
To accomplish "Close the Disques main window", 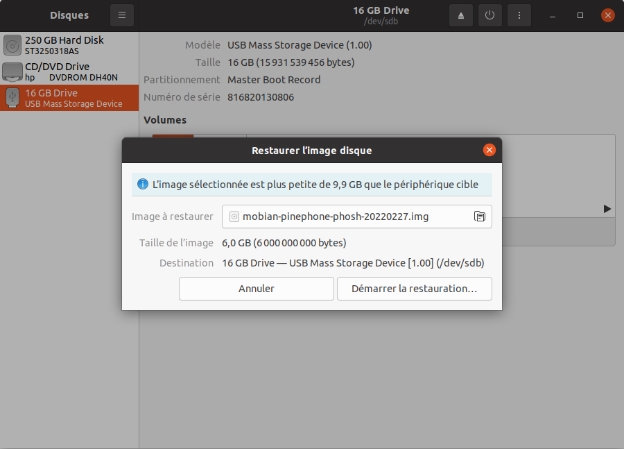I will tap(607, 15).
